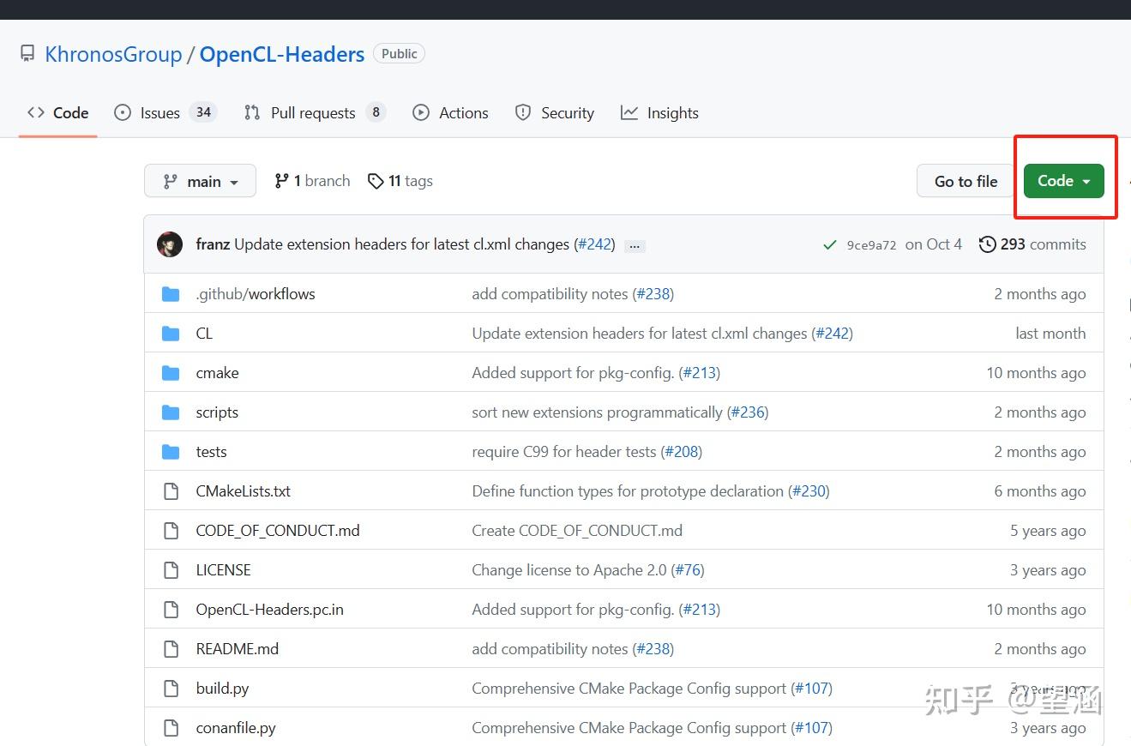Click the LICENSE file icon

point(171,570)
